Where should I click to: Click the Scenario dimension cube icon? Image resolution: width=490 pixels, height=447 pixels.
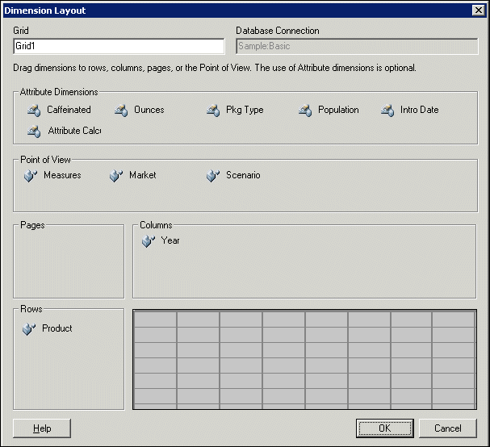pyautogui.click(x=213, y=176)
